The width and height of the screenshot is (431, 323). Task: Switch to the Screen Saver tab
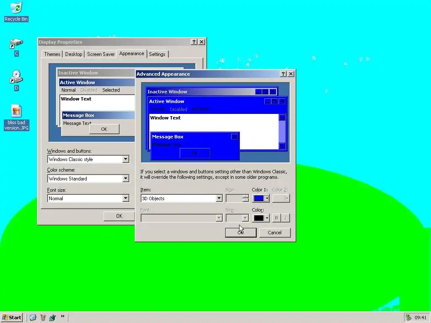coord(101,54)
